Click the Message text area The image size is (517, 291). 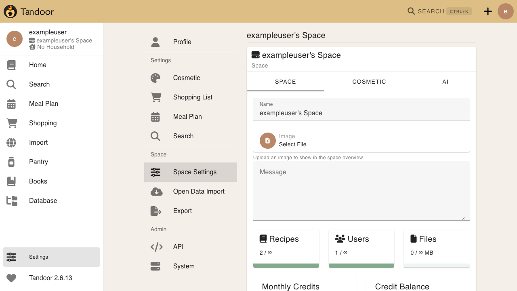[x=361, y=191]
